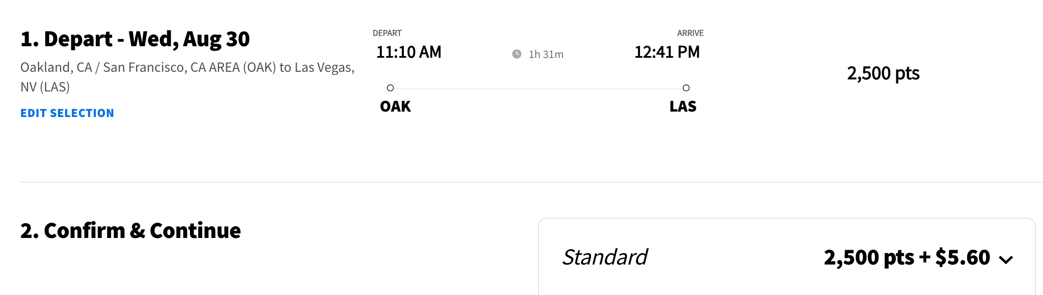
Task: Select the 2,500 pts fare option
Action: [883, 75]
